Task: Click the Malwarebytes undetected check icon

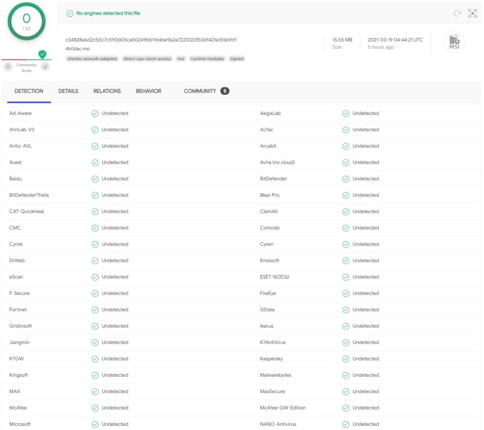Action: coord(346,375)
